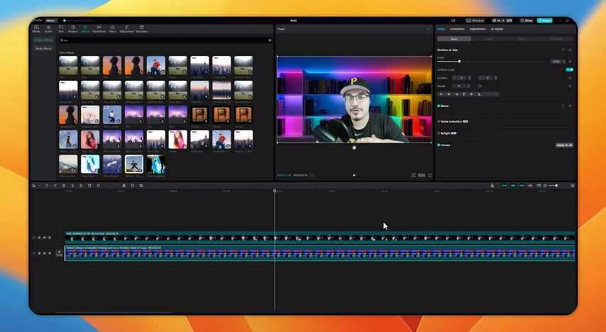Open the Text tab
Screen dimensions: 606x332
click(x=61, y=29)
